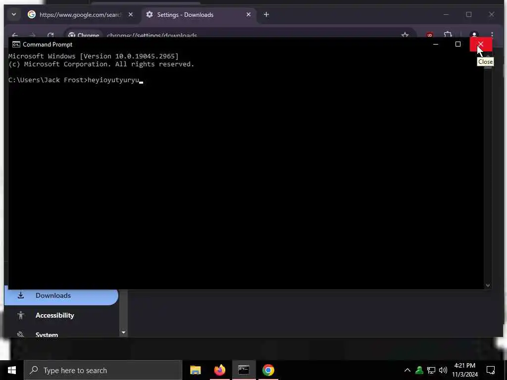This screenshot has width=507, height=380.
Task: Open a new tab in Chrome
Action: point(266,14)
